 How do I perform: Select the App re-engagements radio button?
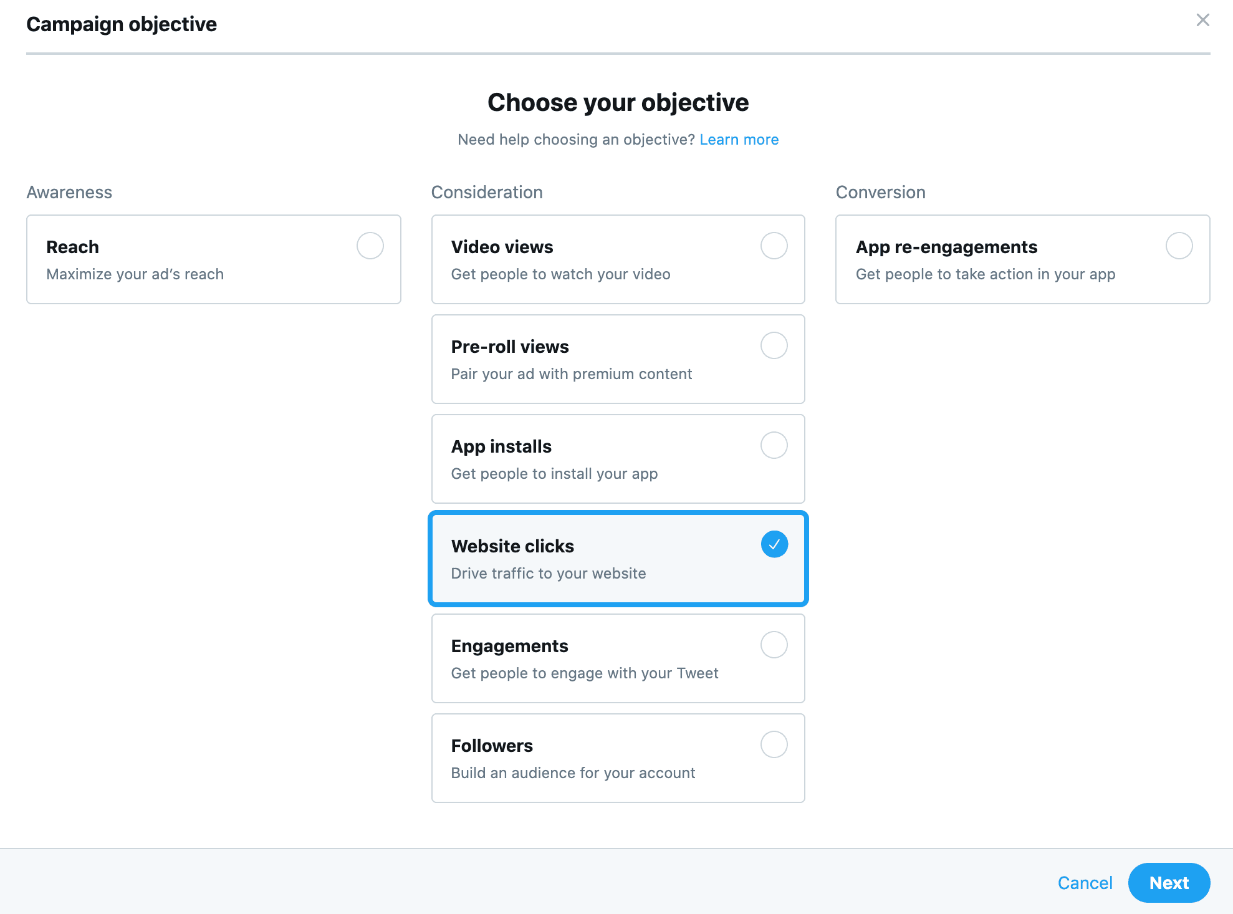tap(1178, 246)
